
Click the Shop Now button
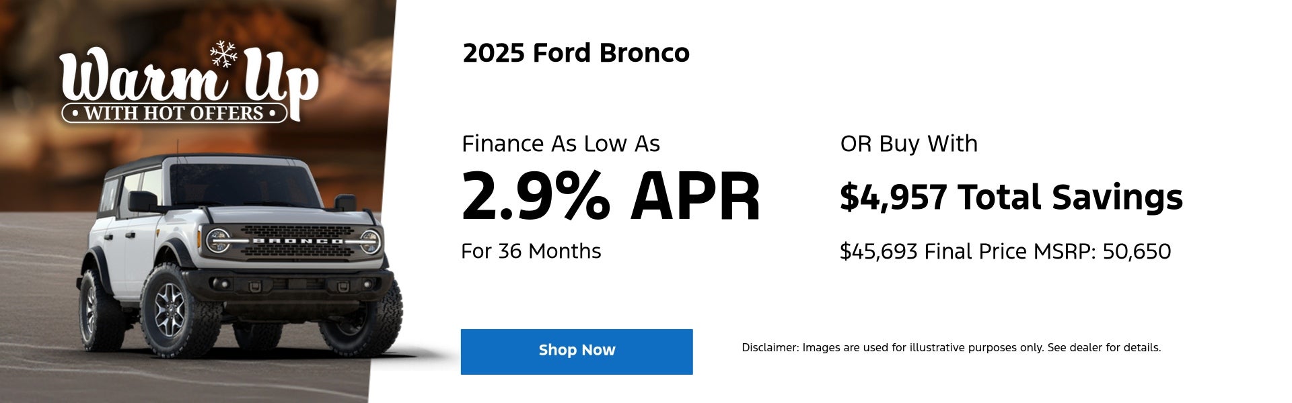[577, 351]
